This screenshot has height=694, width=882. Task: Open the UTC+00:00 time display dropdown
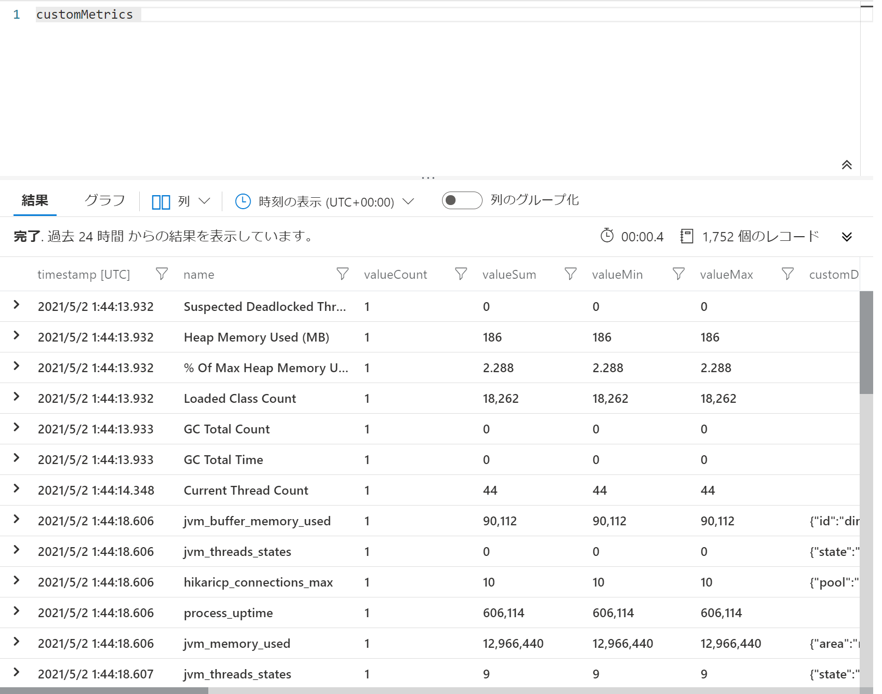point(409,201)
